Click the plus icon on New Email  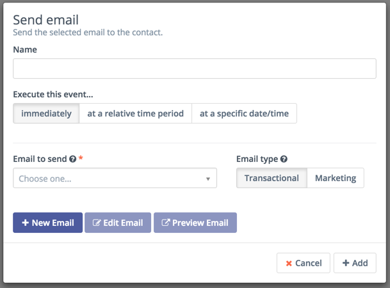(25, 223)
